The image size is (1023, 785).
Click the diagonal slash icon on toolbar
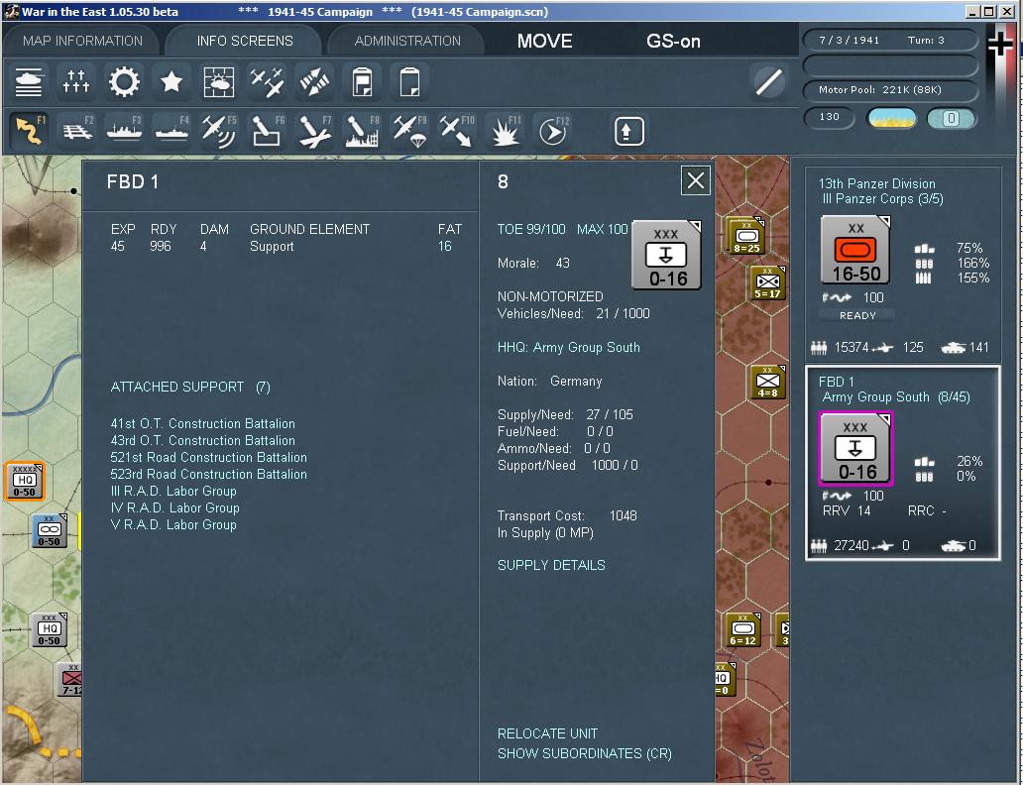[x=768, y=82]
